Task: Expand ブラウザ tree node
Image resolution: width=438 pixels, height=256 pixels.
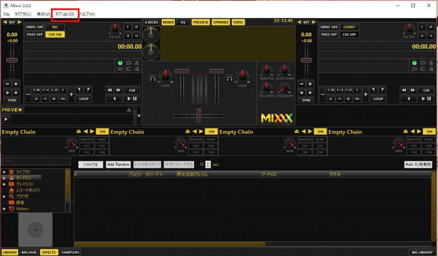Action: coord(4,196)
